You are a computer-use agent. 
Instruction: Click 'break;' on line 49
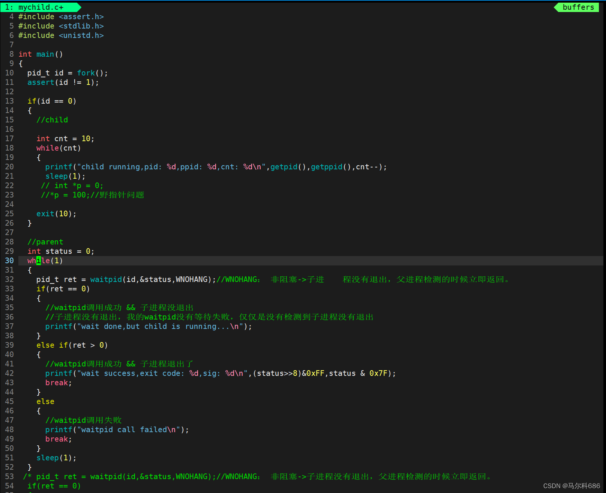pos(58,439)
